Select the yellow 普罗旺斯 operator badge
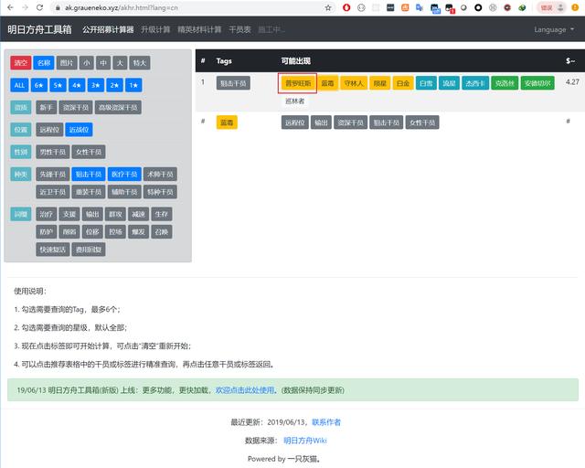 click(298, 83)
